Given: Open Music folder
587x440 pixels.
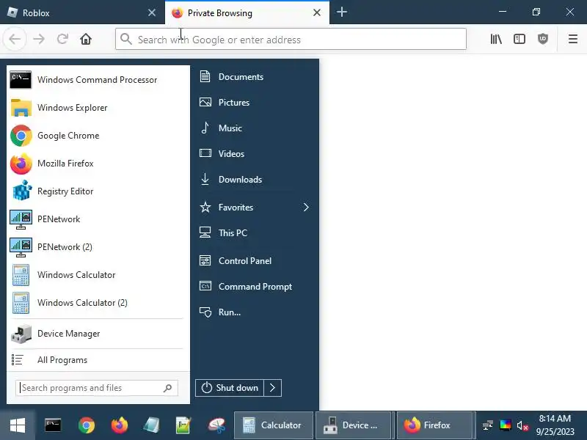Looking at the screenshot, I should tap(255, 128).
